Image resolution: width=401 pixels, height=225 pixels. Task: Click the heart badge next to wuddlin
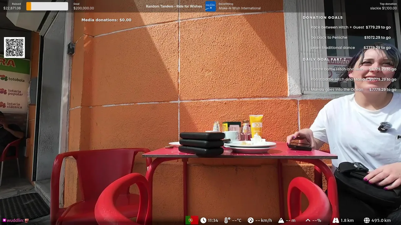click(4, 220)
